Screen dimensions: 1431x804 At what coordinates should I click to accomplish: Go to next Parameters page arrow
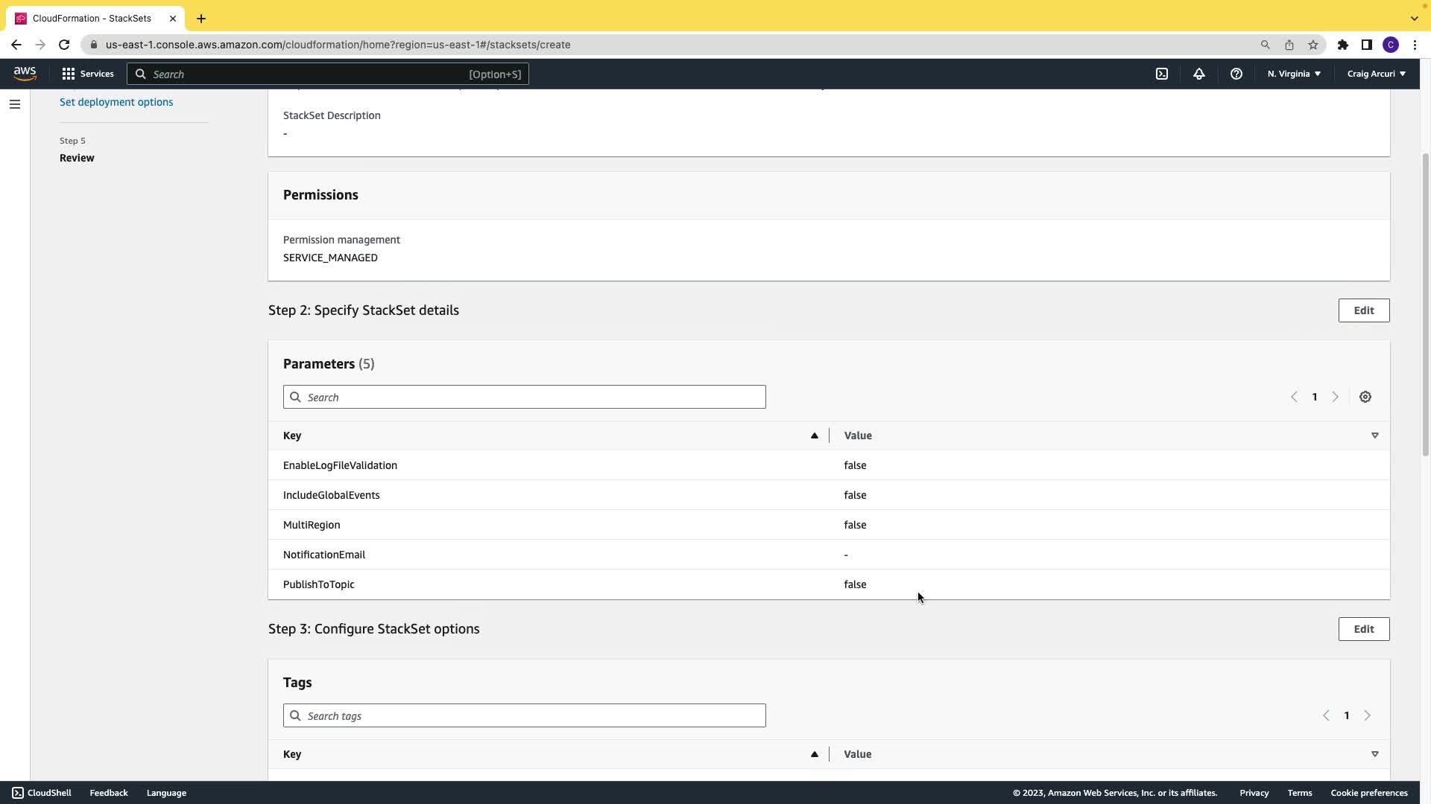tap(1336, 398)
